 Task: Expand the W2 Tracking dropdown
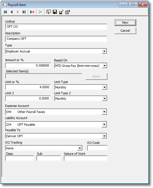coord(80,148)
